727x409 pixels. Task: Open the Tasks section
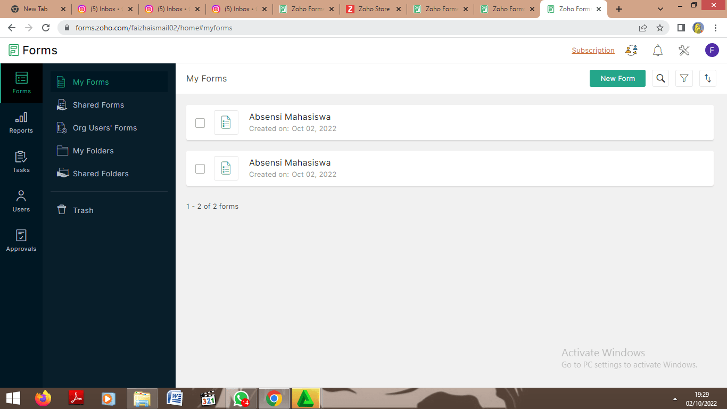[21, 162]
